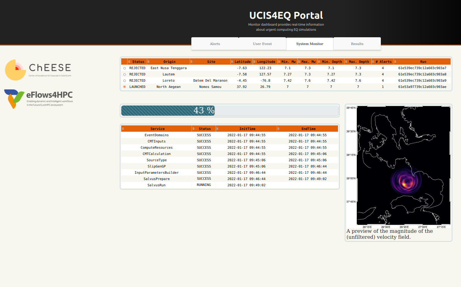
Task: Sort services table by Service icon
Action: tap(123, 129)
